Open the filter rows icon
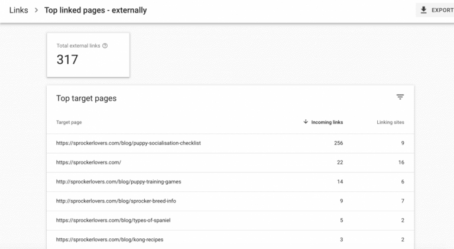 [400, 97]
